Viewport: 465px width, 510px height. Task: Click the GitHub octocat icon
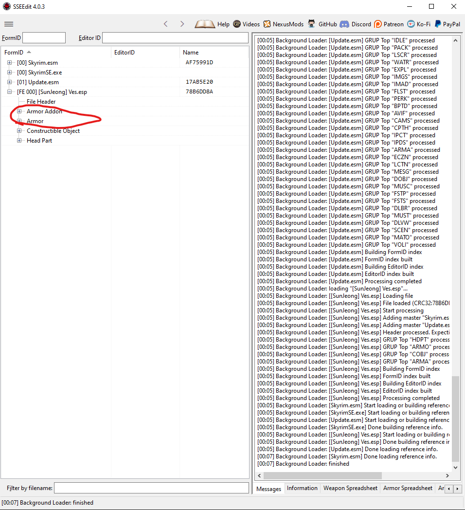(311, 24)
